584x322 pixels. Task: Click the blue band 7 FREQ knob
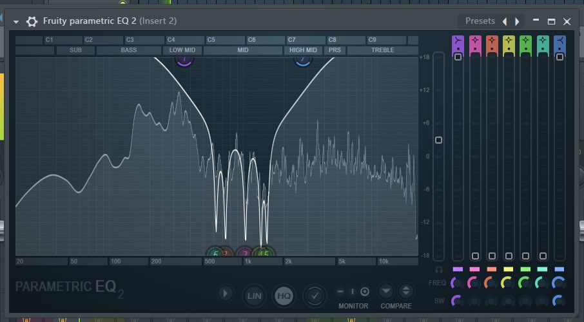point(559,283)
